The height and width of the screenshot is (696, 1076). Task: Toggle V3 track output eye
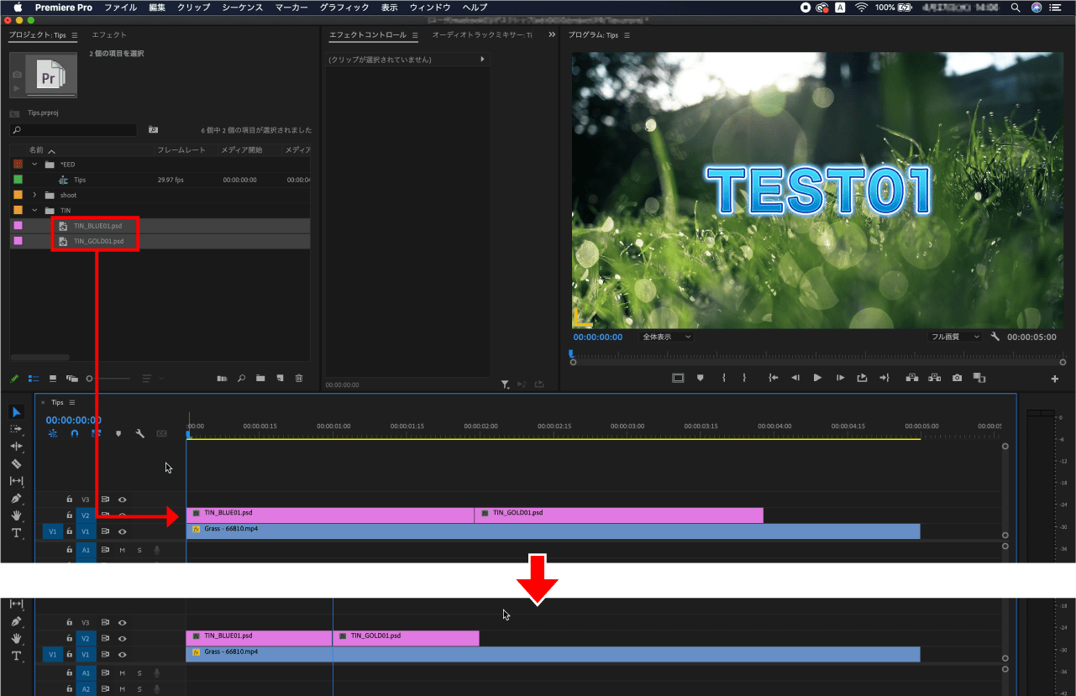pyautogui.click(x=122, y=500)
